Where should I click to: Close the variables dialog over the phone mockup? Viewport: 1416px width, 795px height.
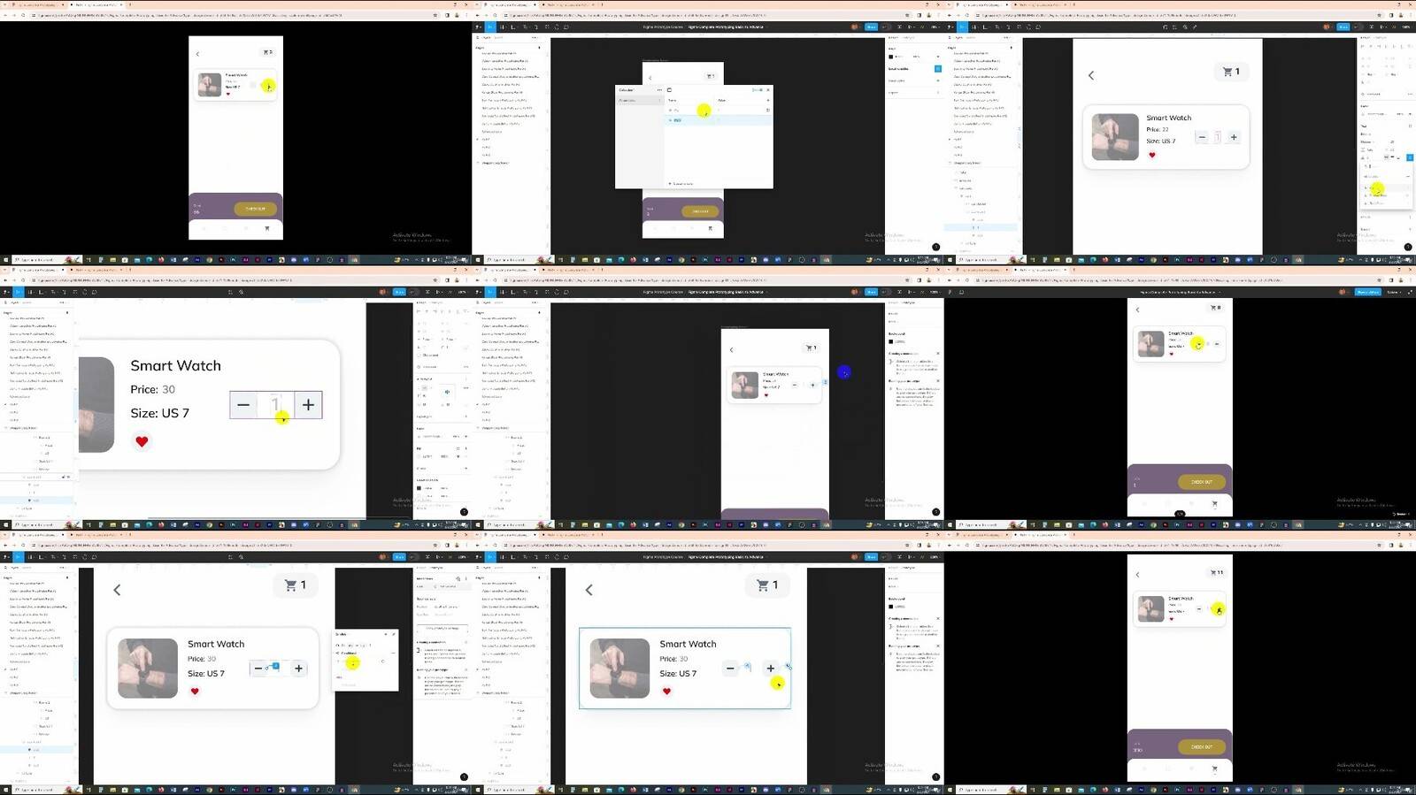click(x=768, y=89)
